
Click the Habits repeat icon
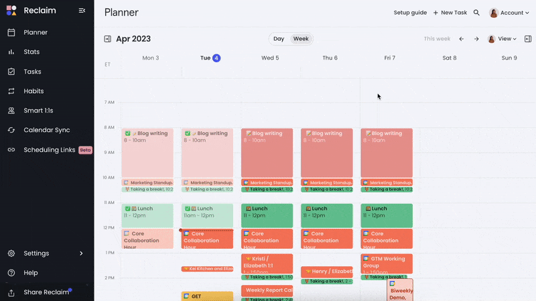(x=11, y=91)
